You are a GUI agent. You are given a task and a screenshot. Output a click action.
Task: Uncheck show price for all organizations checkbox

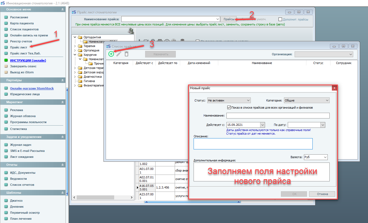click(229, 108)
